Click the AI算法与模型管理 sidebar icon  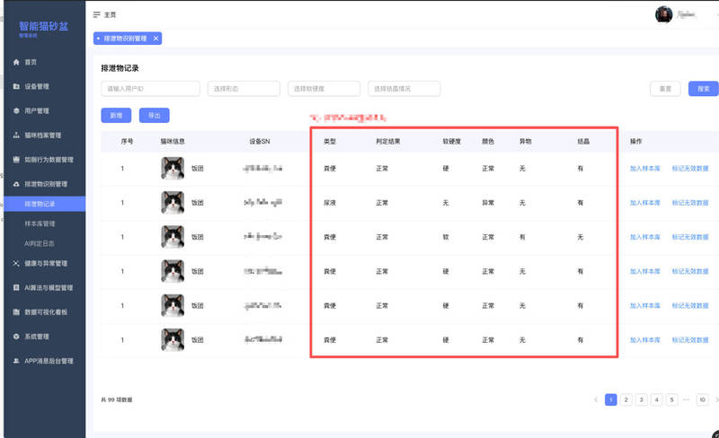click(x=16, y=287)
